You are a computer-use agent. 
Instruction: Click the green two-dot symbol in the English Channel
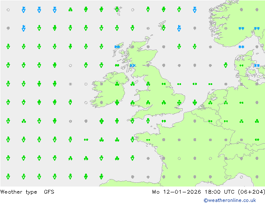coord(163,121)
